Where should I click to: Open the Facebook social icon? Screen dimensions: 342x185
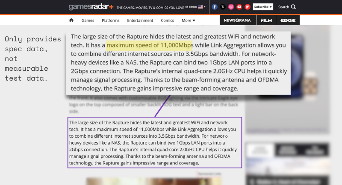pyautogui.click(x=215, y=7)
